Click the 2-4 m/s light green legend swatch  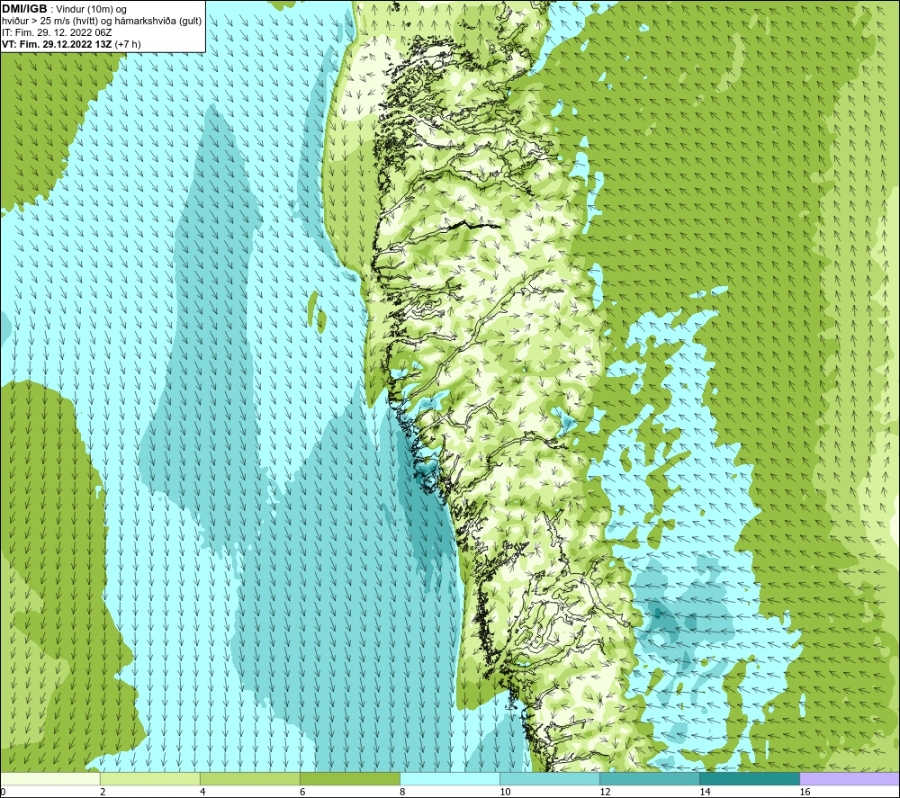pos(150,778)
